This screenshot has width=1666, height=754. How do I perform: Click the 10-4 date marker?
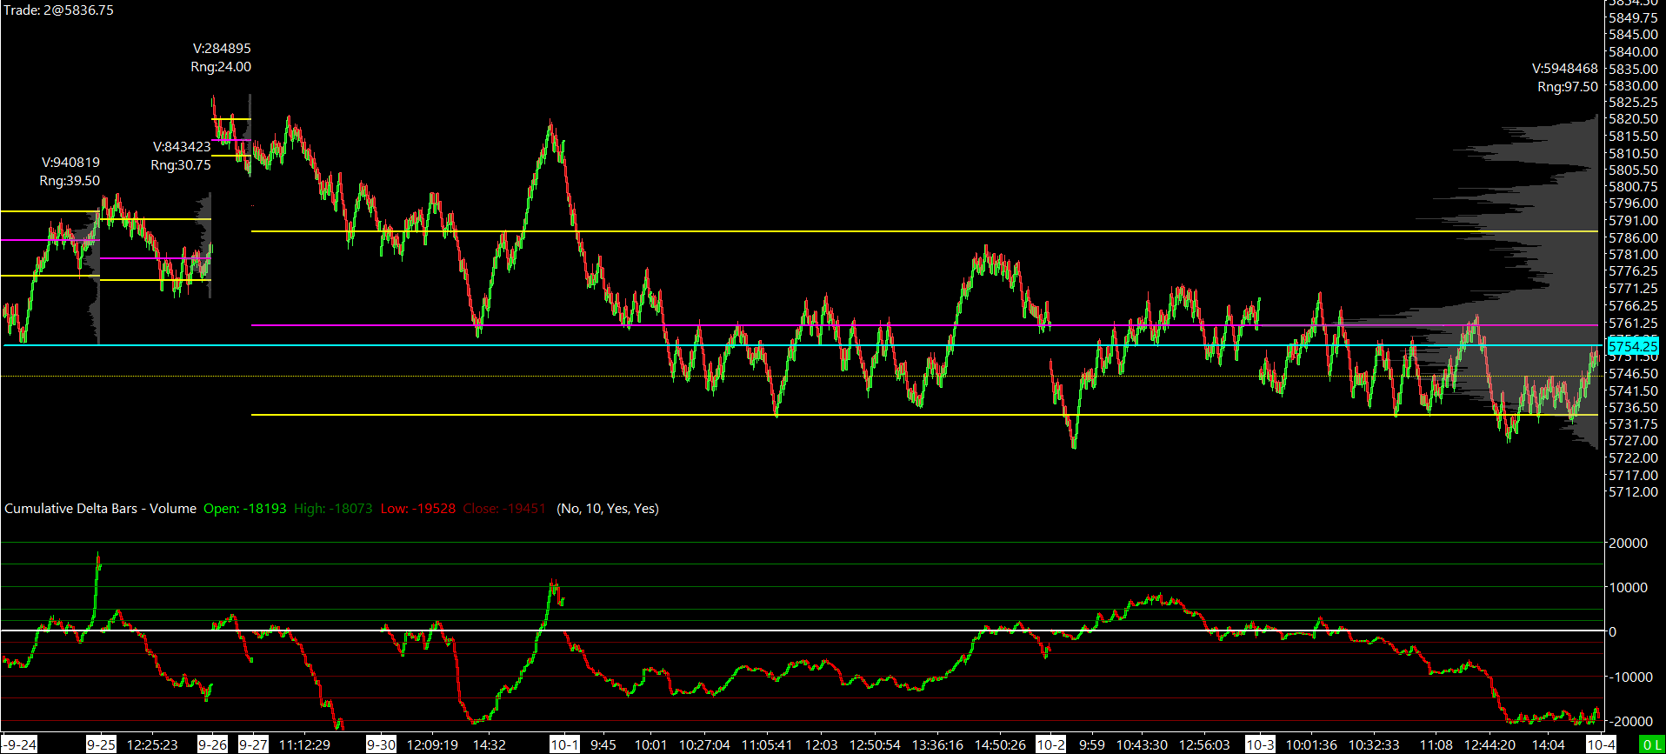click(1601, 744)
